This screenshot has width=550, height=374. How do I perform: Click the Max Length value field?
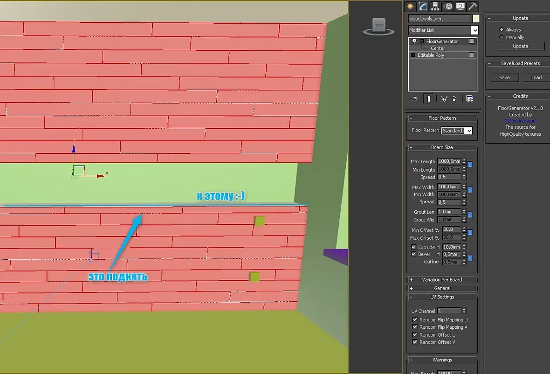coord(449,161)
